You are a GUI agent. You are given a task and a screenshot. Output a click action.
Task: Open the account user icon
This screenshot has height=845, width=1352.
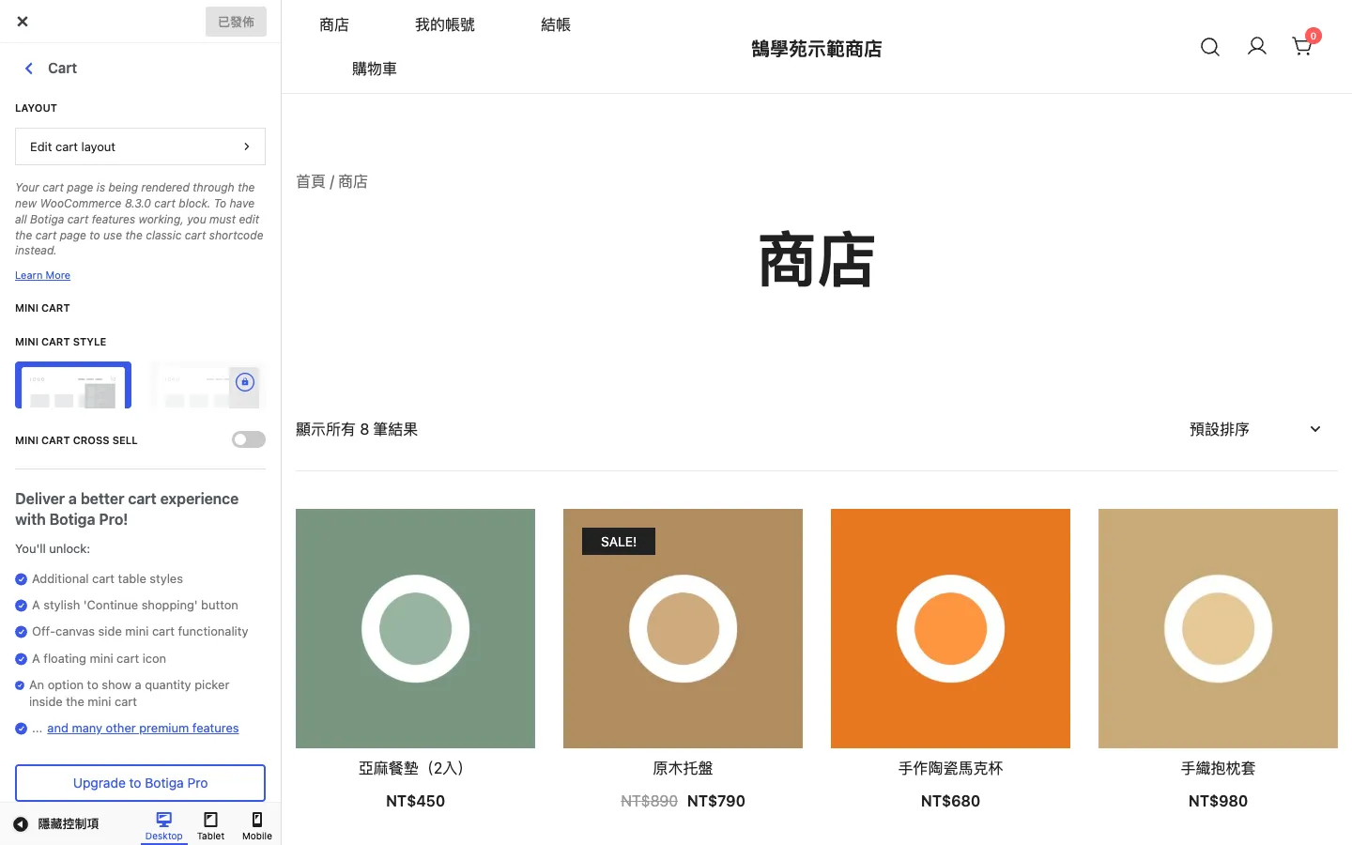click(x=1256, y=47)
